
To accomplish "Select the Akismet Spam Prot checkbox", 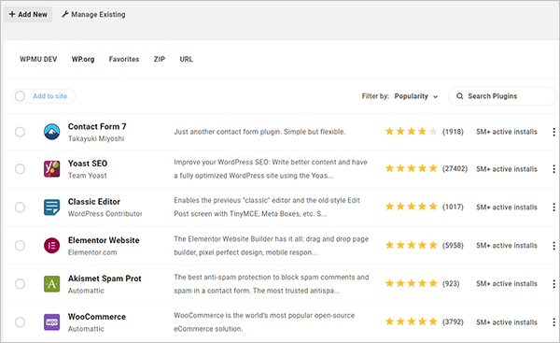I will pos(20,283).
